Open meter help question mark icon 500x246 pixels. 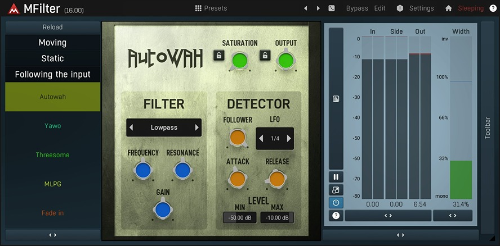pos(336,216)
